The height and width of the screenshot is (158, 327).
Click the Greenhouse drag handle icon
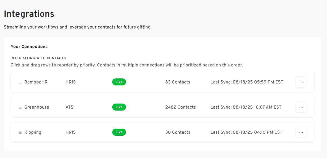point(20,107)
